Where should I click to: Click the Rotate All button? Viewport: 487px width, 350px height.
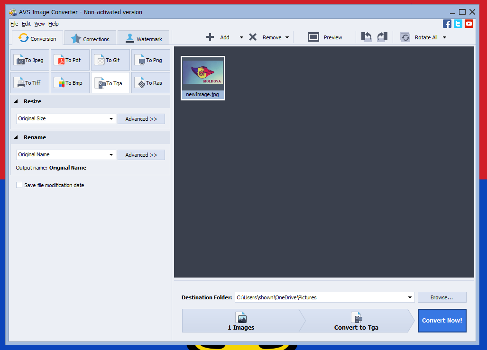(419, 37)
